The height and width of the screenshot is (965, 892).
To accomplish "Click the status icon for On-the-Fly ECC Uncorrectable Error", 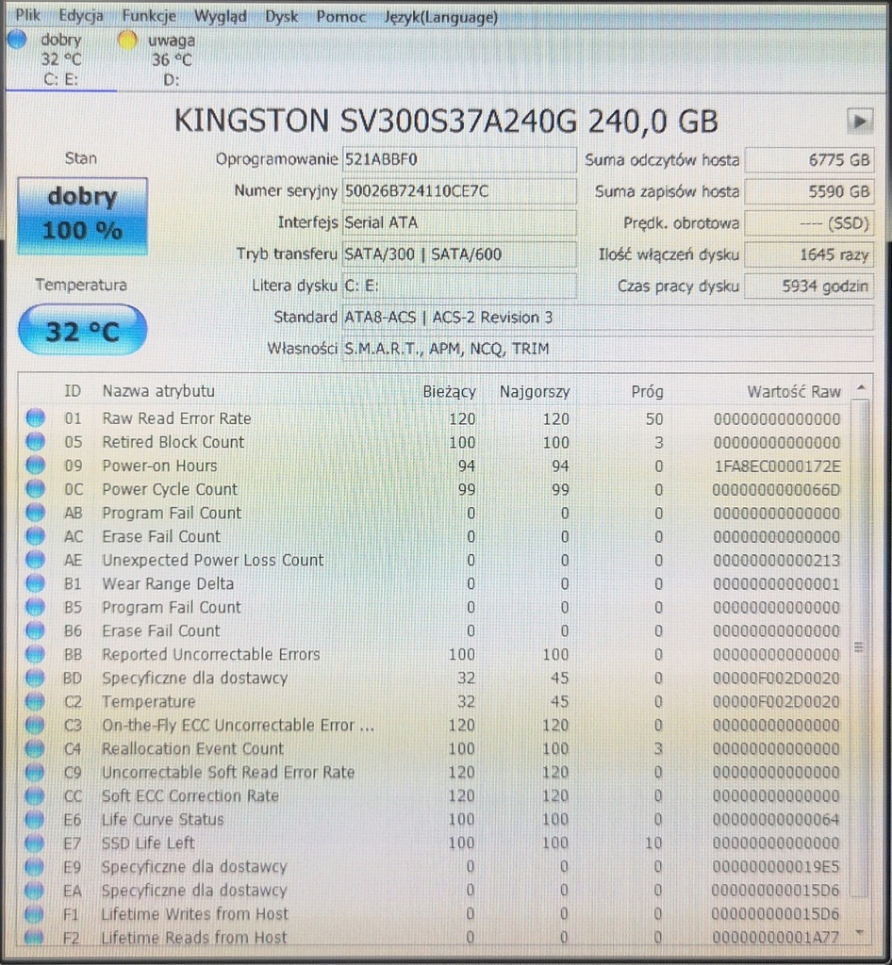I will coord(36,725).
